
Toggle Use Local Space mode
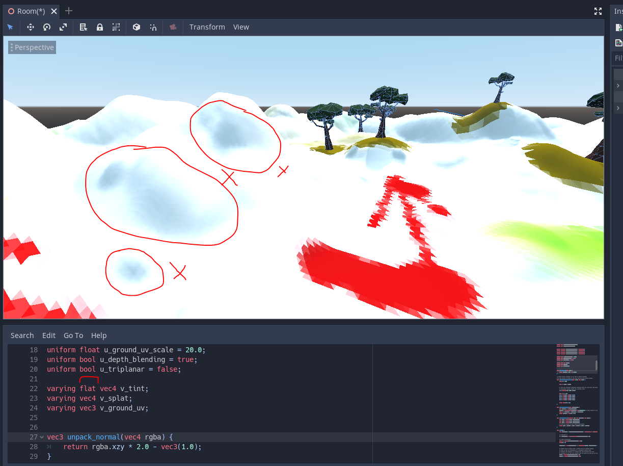click(137, 27)
